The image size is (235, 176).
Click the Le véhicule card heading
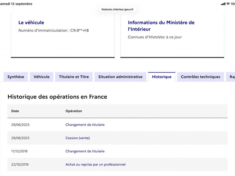pyautogui.click(x=31, y=23)
